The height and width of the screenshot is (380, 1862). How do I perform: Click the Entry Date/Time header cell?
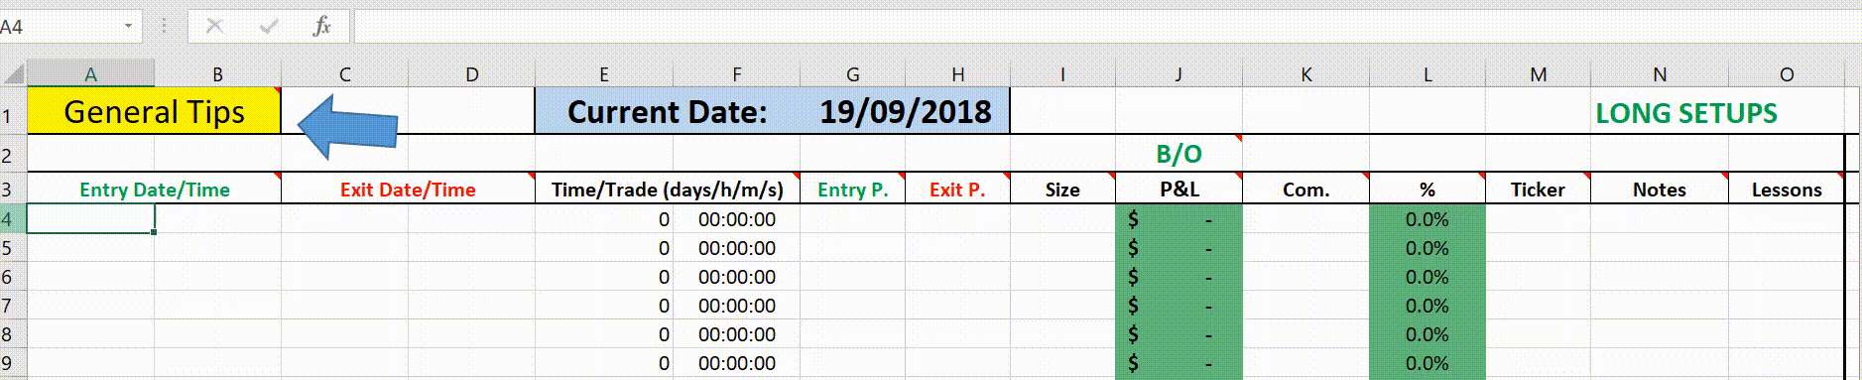tap(154, 190)
